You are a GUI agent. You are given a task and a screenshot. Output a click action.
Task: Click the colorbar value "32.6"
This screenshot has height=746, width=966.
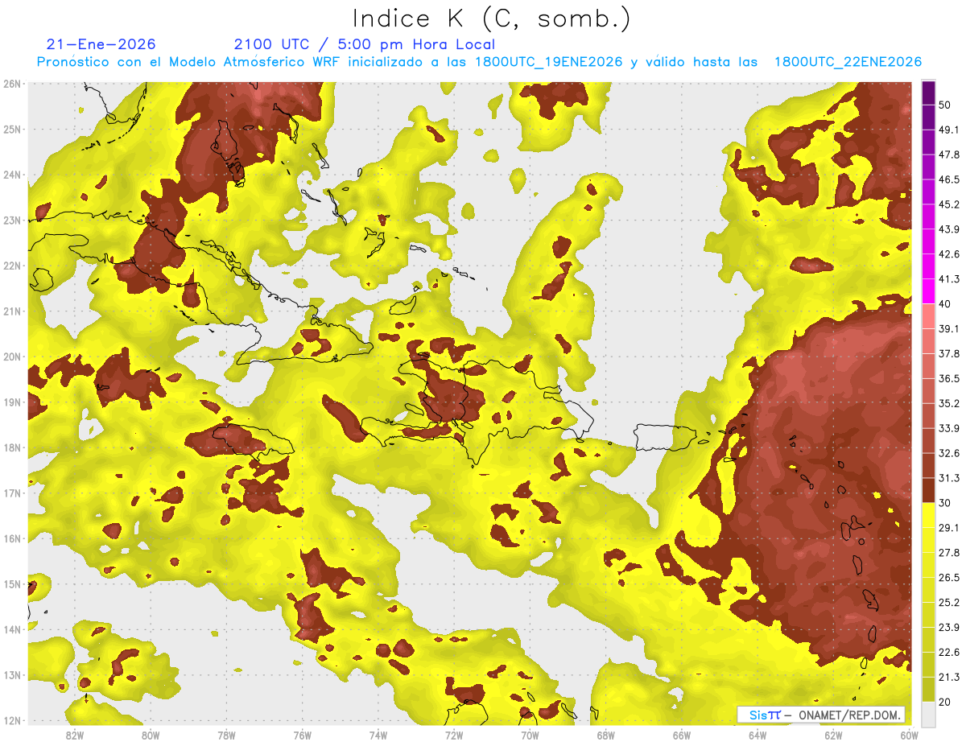pos(949,453)
